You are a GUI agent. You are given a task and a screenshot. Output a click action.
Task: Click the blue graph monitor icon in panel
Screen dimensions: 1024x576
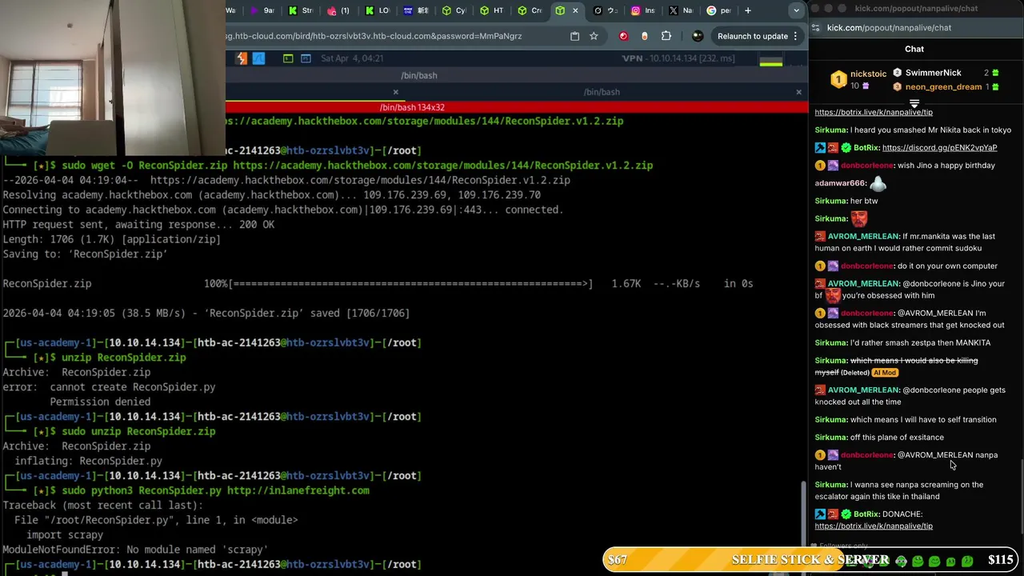[x=258, y=58]
